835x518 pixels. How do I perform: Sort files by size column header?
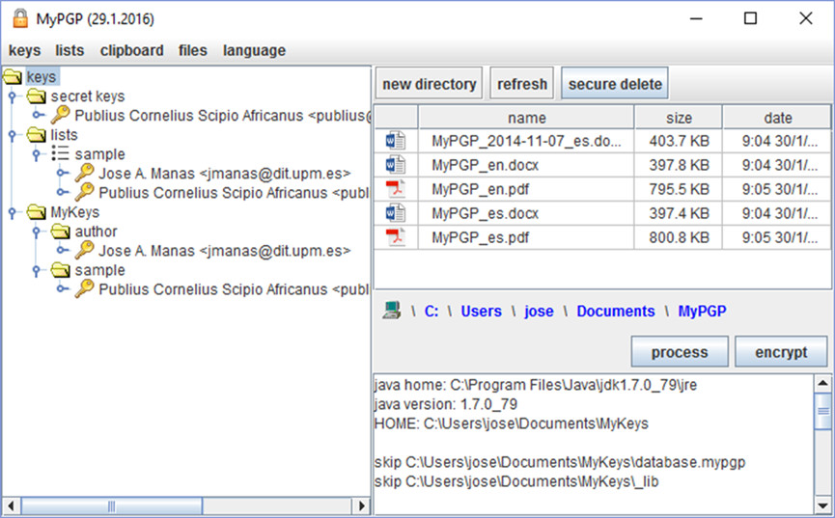click(x=679, y=118)
